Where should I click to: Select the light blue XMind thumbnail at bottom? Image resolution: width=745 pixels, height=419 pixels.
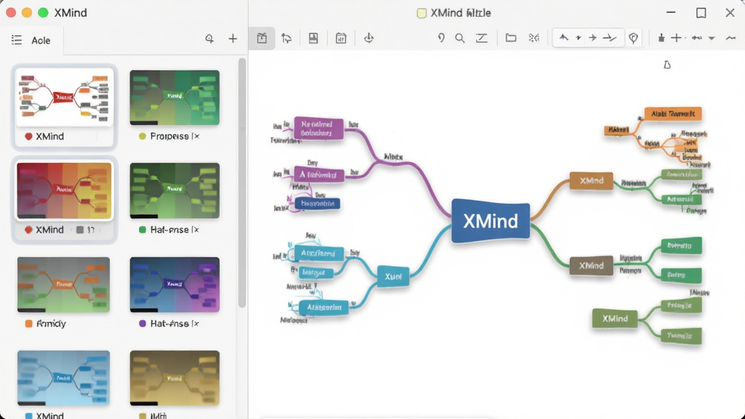(x=64, y=378)
